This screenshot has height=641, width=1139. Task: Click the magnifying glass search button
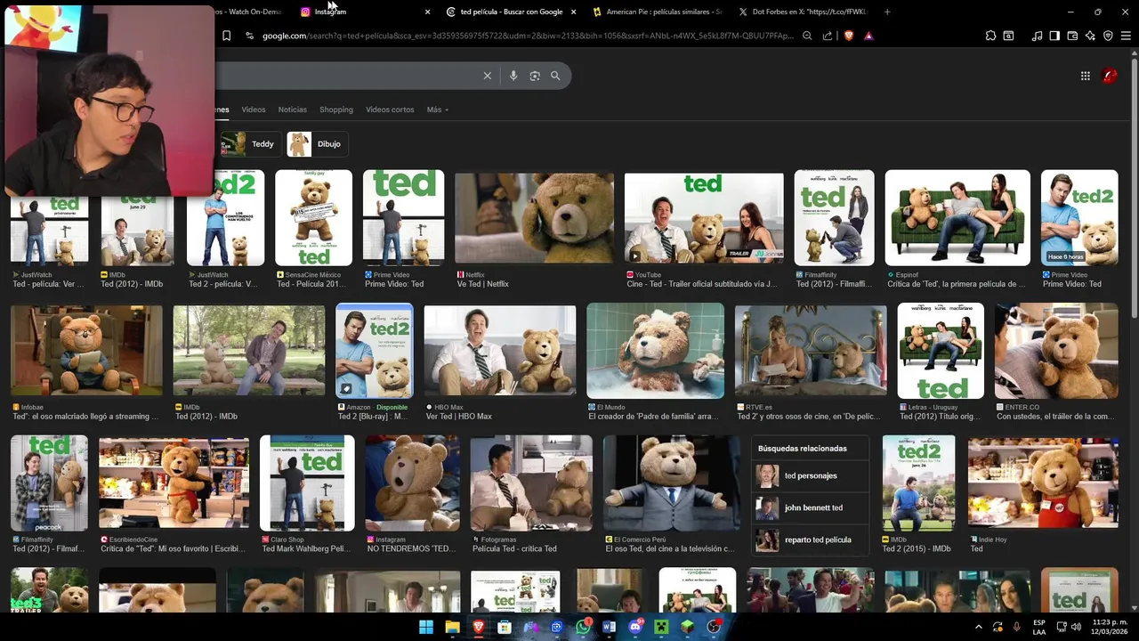point(555,76)
